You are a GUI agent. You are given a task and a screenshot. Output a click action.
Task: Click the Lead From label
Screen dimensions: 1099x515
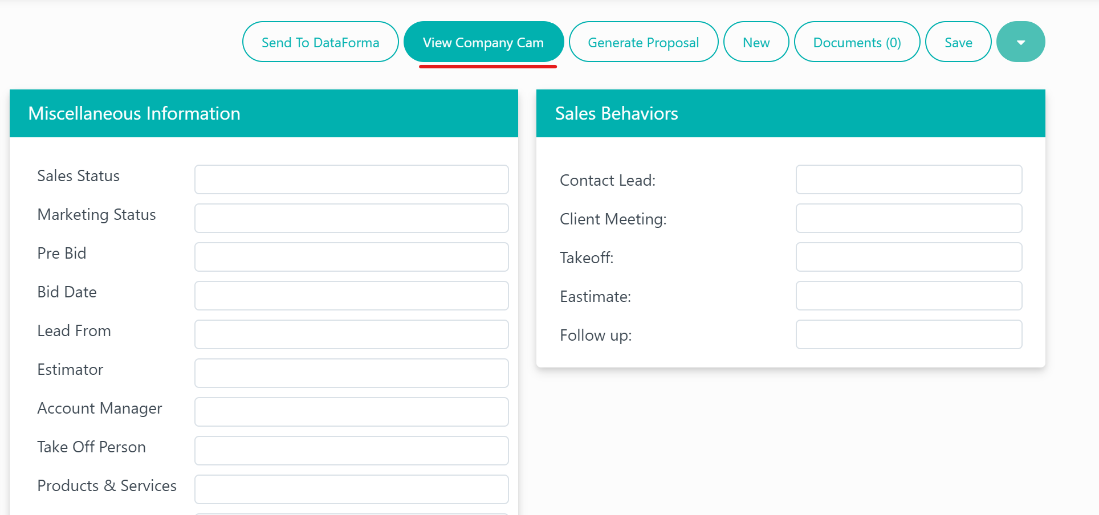click(x=74, y=331)
